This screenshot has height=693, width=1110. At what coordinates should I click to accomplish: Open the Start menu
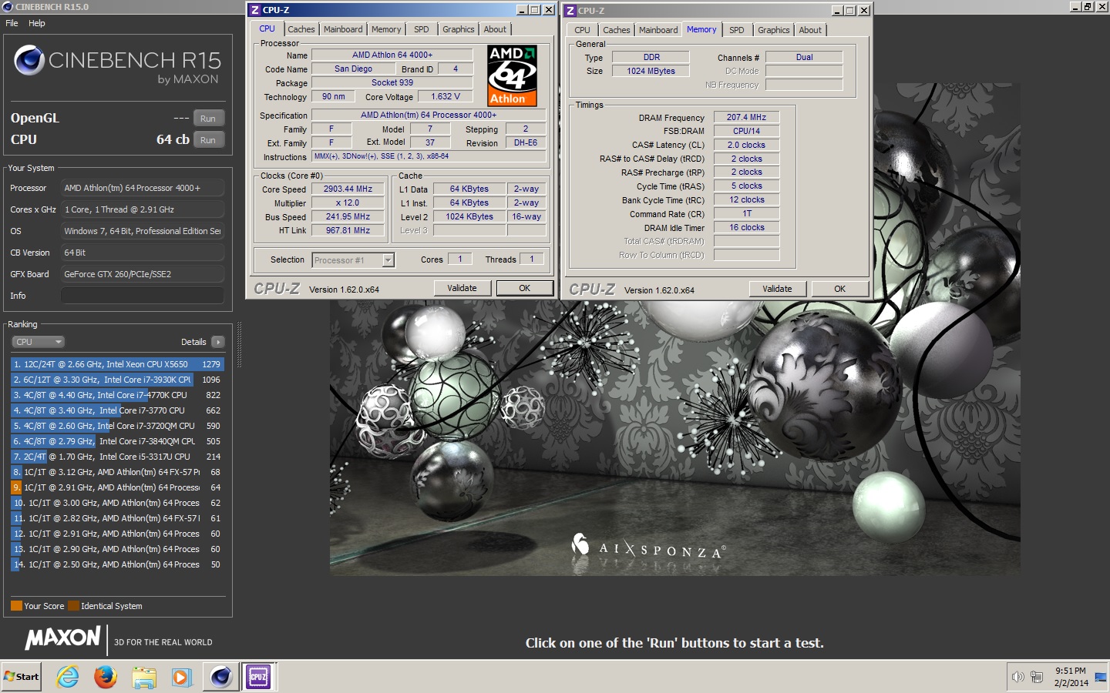tap(22, 677)
